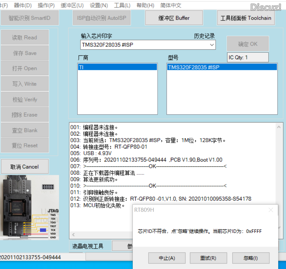Screen dimensions: 286x269
Task: Click the 保存 Save button
Action: 25,53
